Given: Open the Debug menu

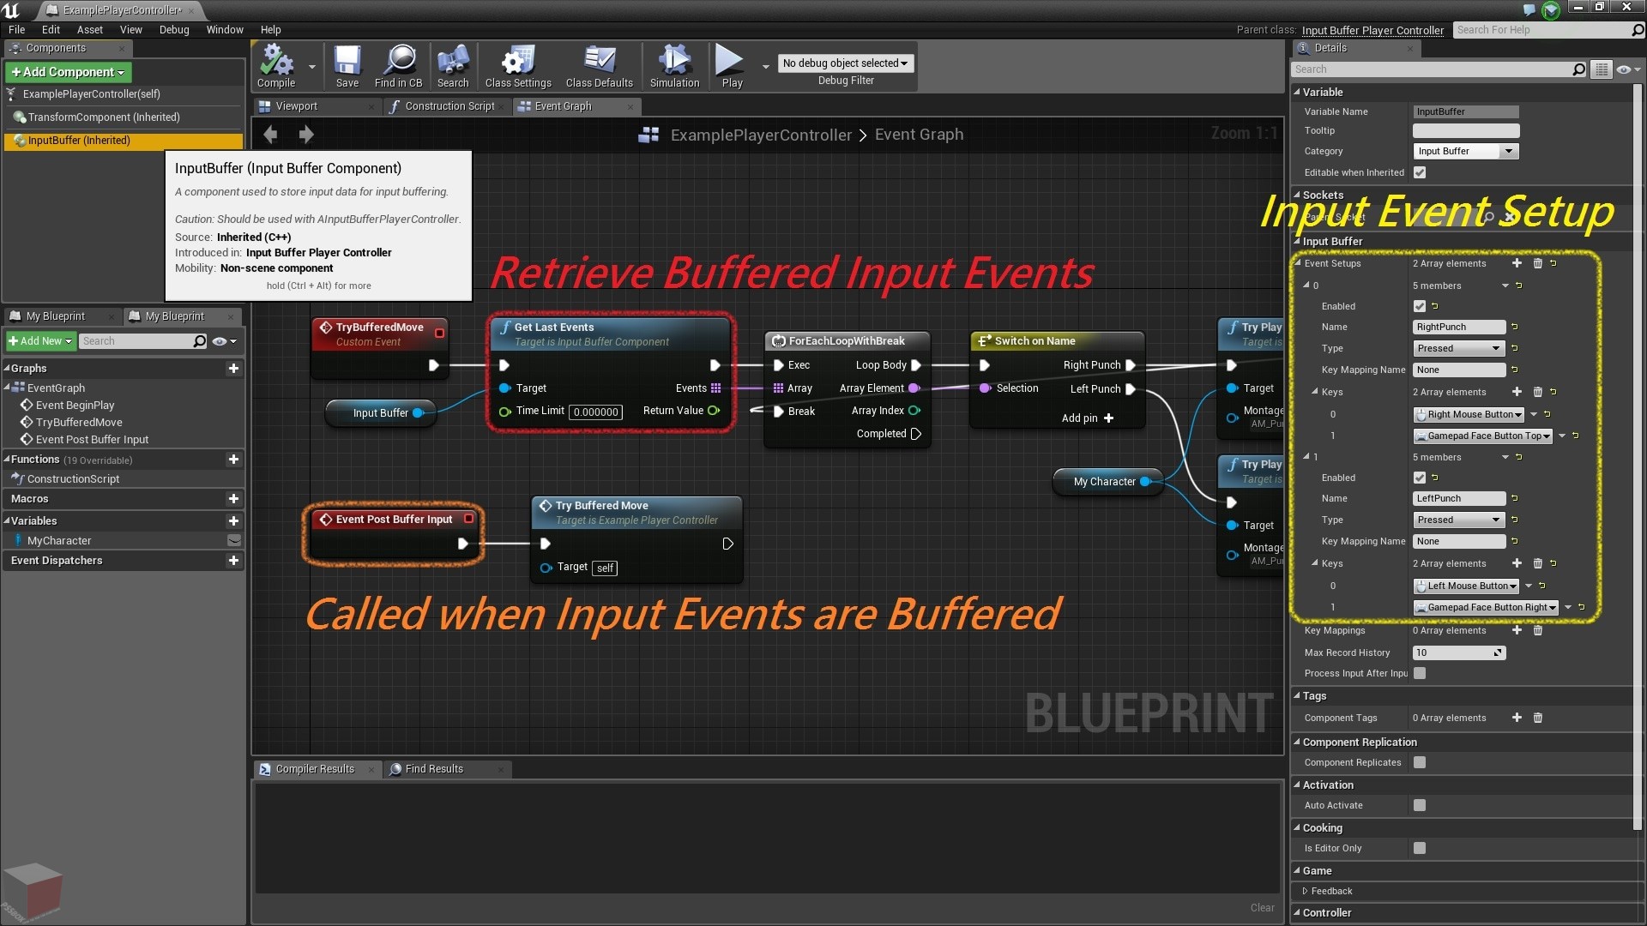Looking at the screenshot, I should pyautogui.click(x=174, y=29).
